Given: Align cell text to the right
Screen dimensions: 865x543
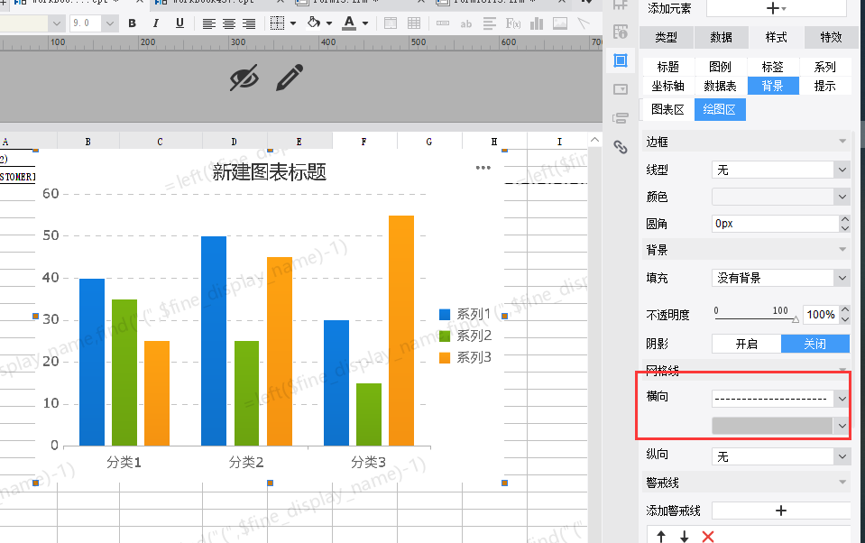Looking at the screenshot, I should [249, 23].
